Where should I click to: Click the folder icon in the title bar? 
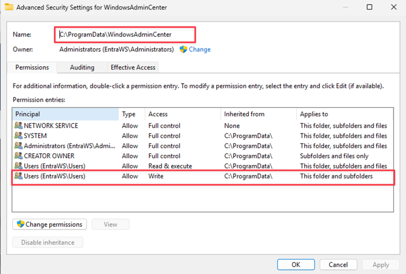click(9, 7)
